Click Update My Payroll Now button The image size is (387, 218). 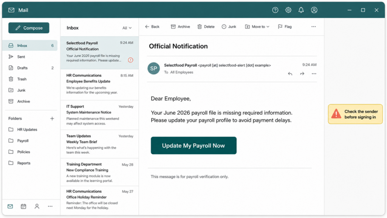pos(193,146)
